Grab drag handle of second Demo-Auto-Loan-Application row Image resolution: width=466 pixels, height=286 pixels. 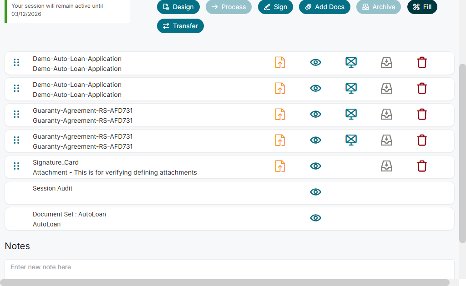(x=16, y=88)
